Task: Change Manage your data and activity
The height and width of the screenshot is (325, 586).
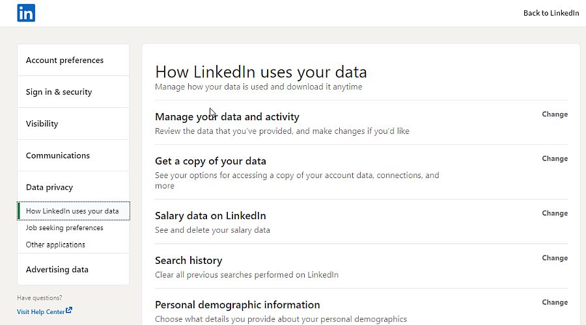Action: coord(555,114)
